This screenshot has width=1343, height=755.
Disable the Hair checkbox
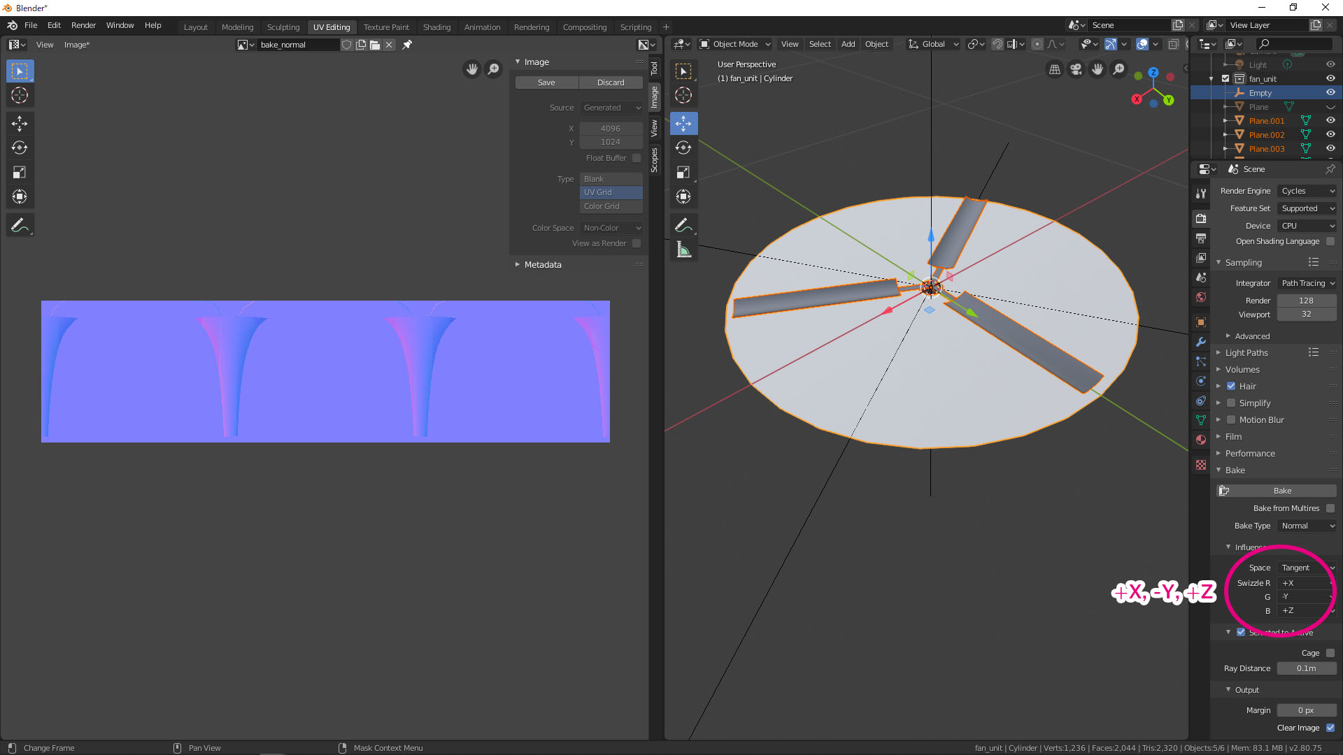point(1231,386)
